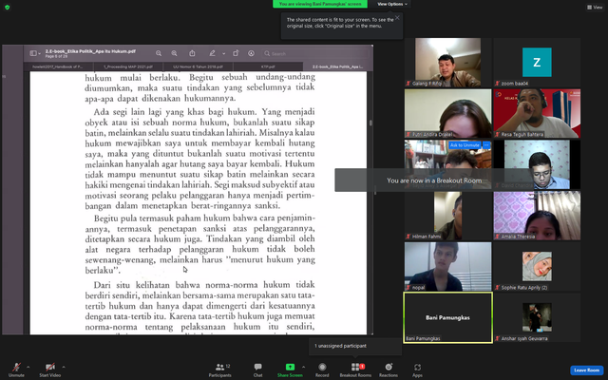The width and height of the screenshot is (608, 380).
Task: Click the green screen-viewing banner
Action: (320, 4)
